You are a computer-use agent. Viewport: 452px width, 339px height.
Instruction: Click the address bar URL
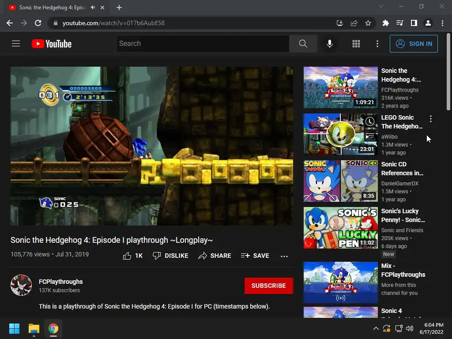point(113,23)
